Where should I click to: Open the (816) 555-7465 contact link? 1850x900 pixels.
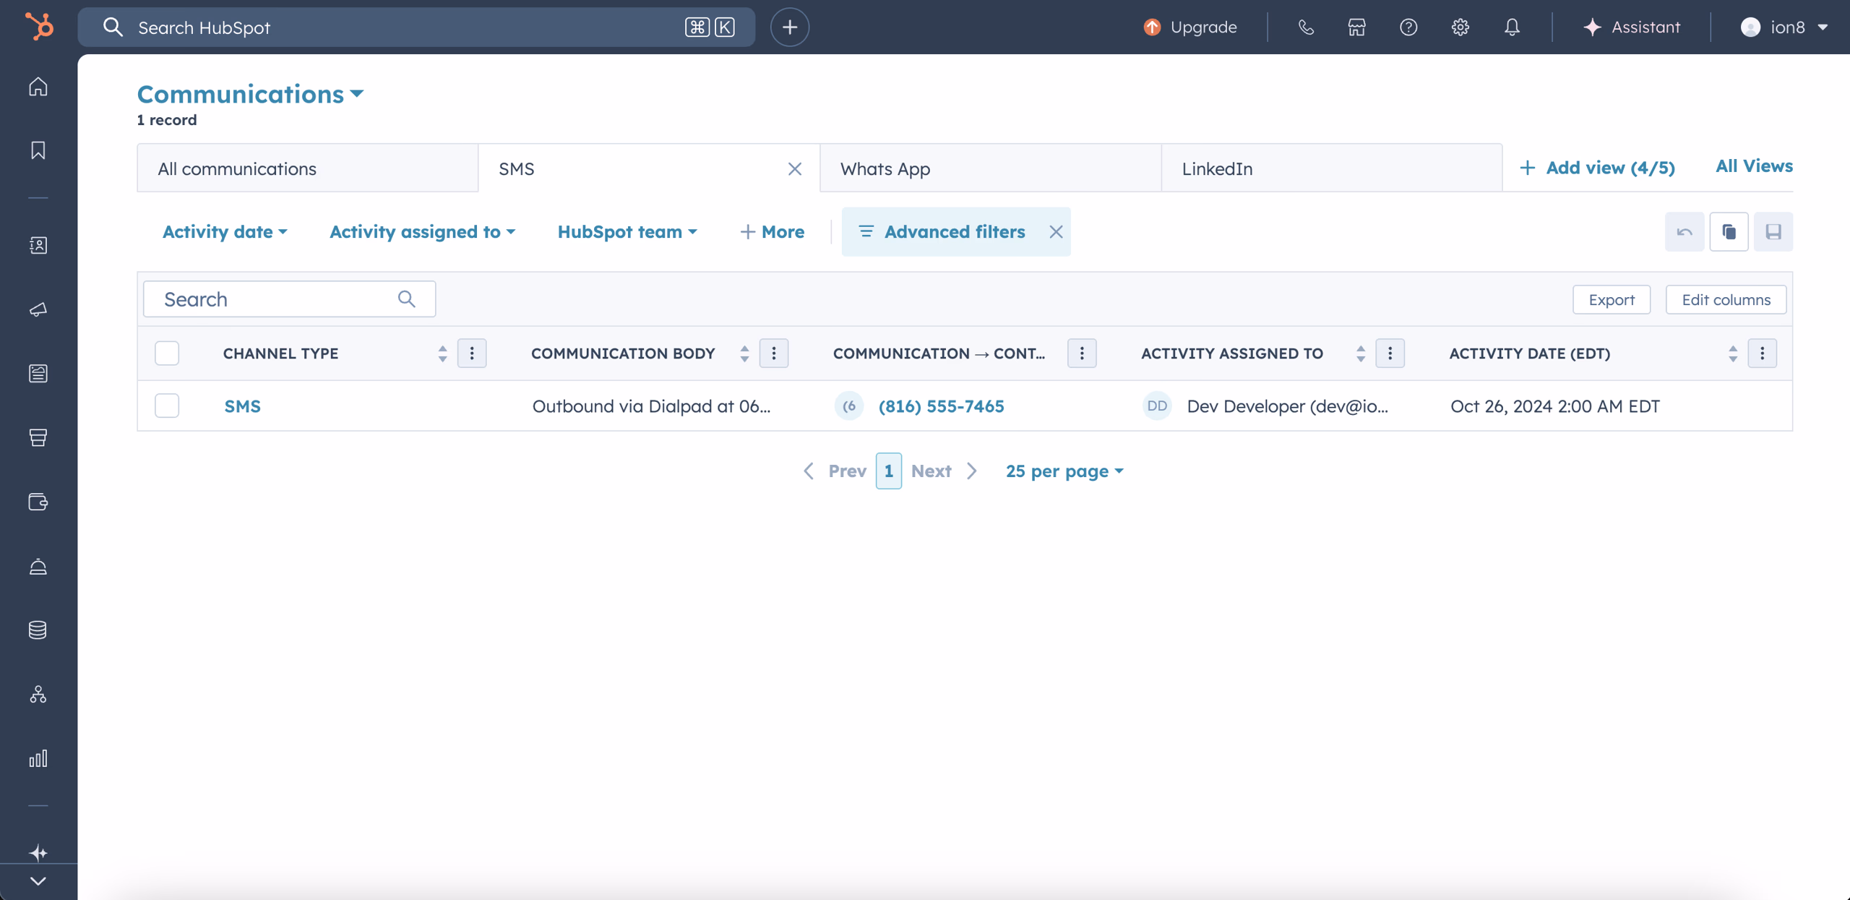click(x=941, y=406)
